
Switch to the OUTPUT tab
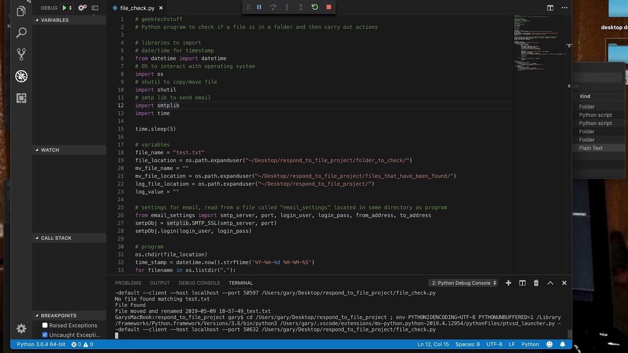point(160,283)
